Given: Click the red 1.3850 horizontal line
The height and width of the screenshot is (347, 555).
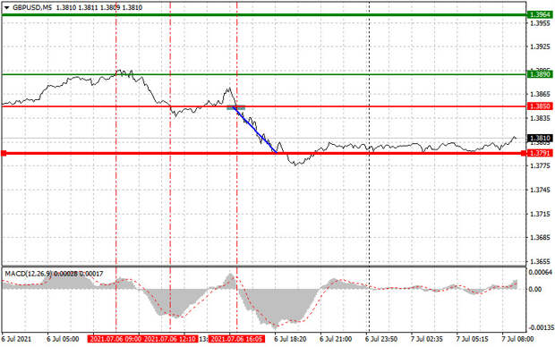Looking at the screenshot, I should coord(264,106).
